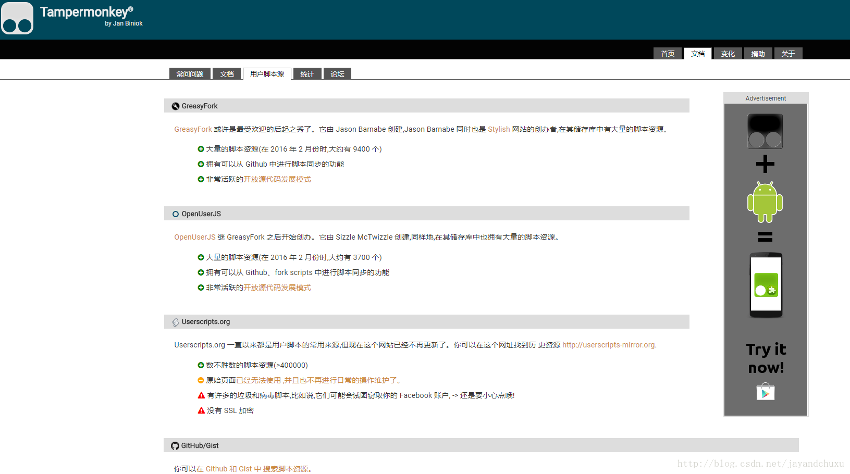
Task: Click green plus icon beside fork scripts item
Action: 201,272
